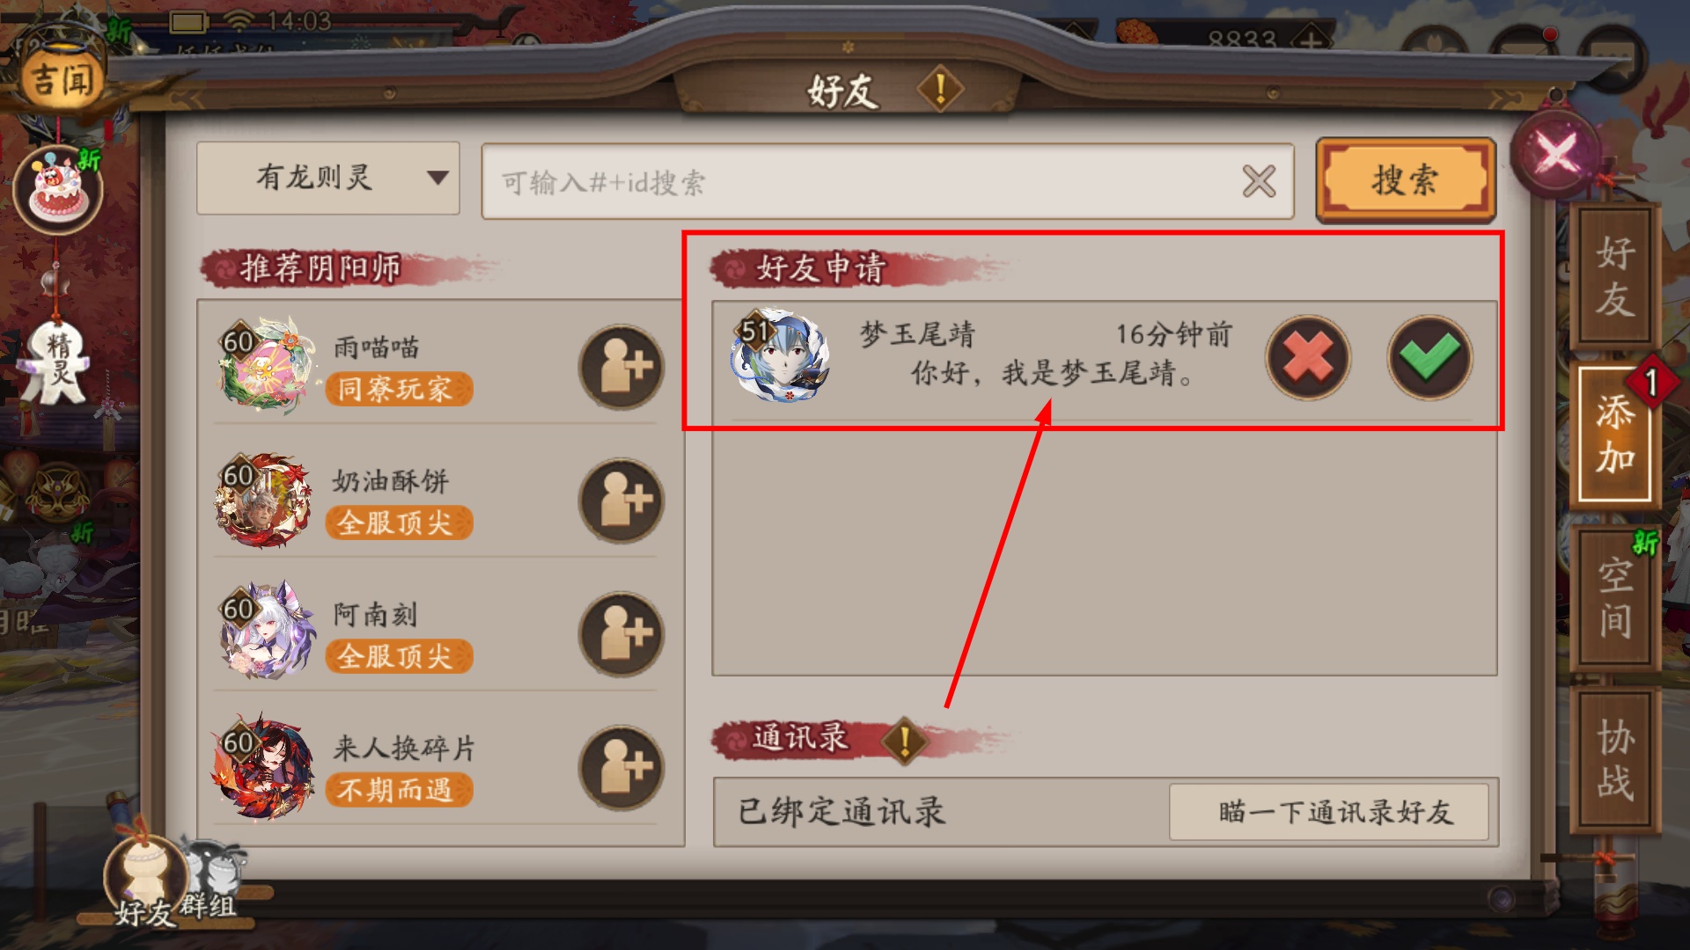Switch to the 空间 side tab

(1615, 597)
